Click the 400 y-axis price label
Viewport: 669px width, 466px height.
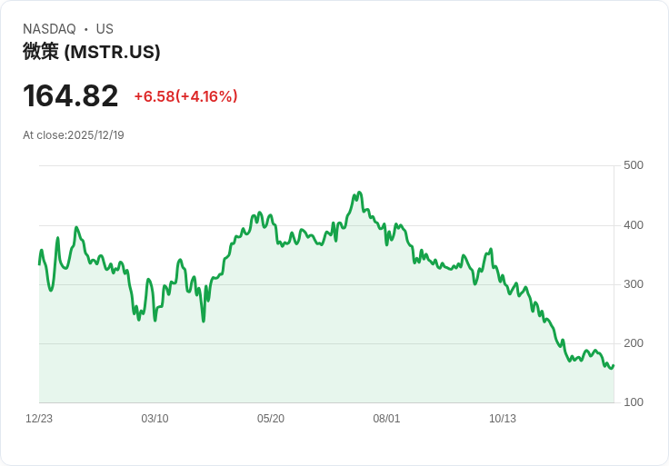pyautogui.click(x=634, y=225)
